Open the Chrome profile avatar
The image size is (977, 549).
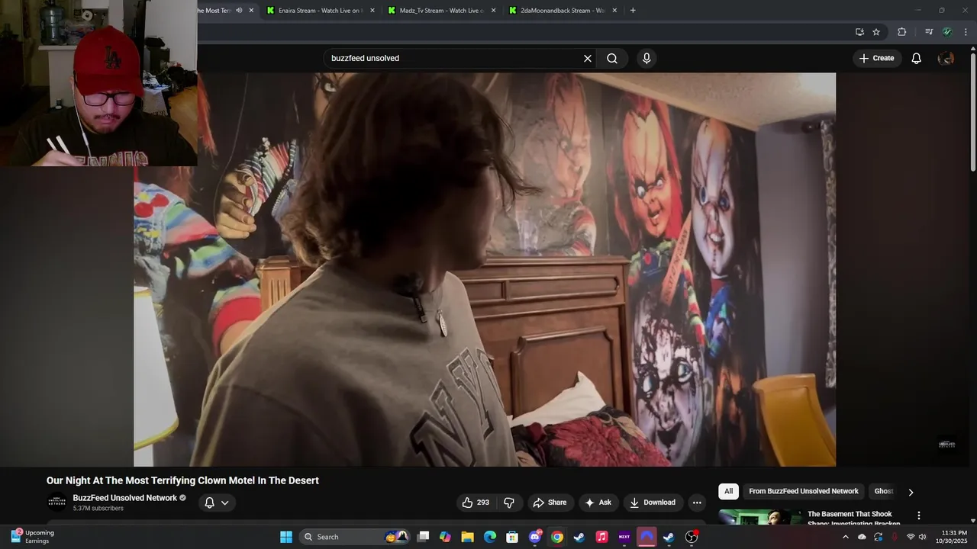point(947,32)
